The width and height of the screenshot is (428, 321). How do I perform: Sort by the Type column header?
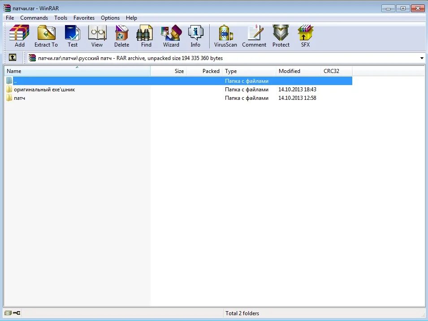coord(249,71)
